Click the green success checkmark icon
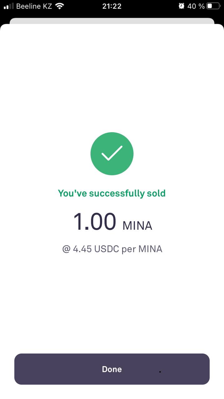The height and width of the screenshot is (399, 224). (x=112, y=154)
